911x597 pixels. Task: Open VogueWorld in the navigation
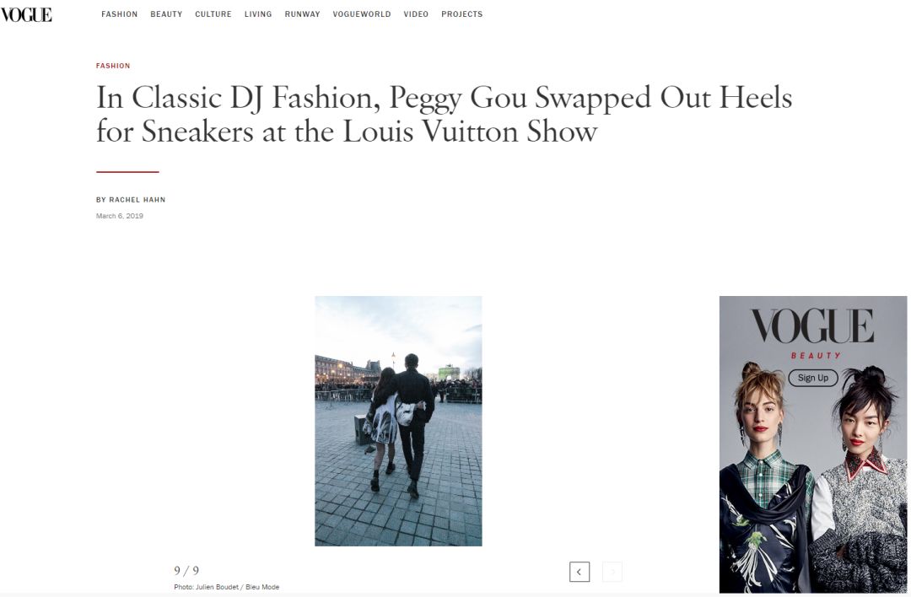coord(361,14)
